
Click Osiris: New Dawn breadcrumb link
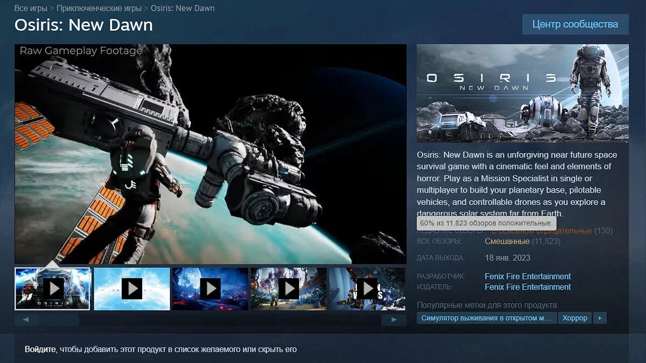(182, 8)
